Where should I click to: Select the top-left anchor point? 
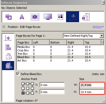[23, 84]
